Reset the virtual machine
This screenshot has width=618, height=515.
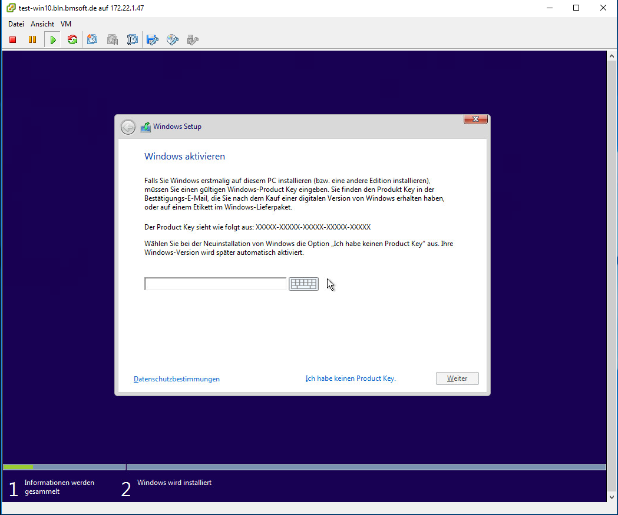pos(72,40)
